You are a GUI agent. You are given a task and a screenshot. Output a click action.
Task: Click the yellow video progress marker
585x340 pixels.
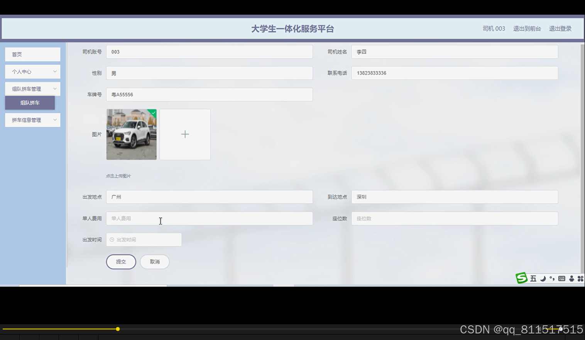tap(118, 329)
